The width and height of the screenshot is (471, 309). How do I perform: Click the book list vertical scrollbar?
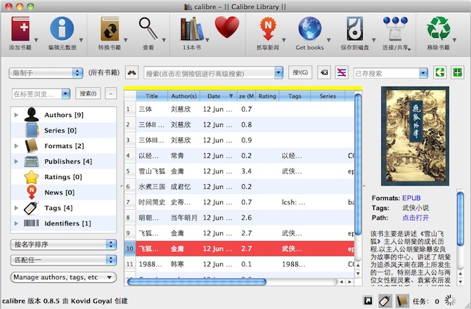pos(358,164)
